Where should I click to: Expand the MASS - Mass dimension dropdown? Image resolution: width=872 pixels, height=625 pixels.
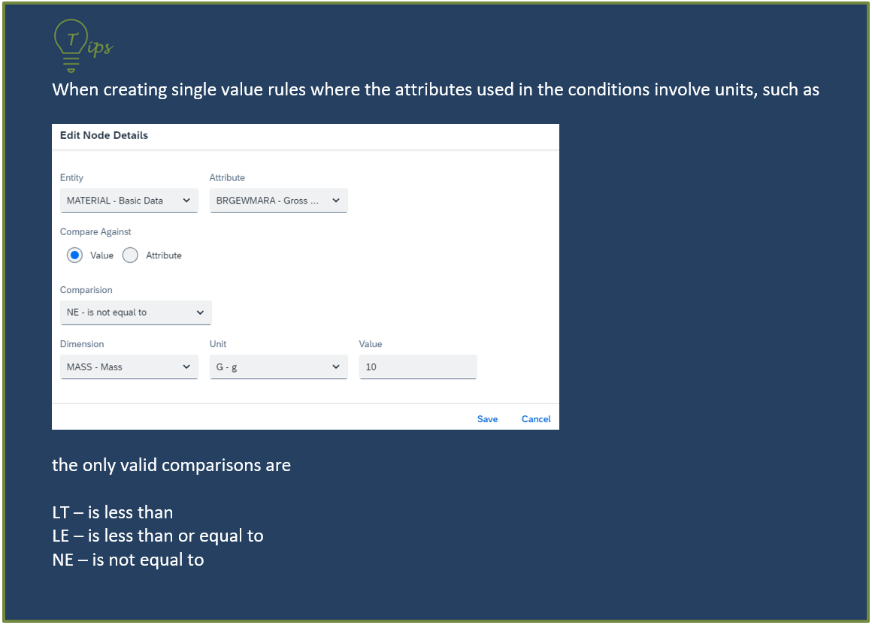[129, 367]
